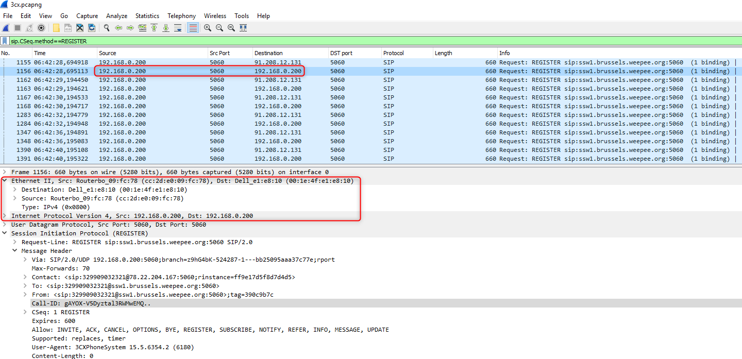
Task: Toggle packet list colorization
Action: click(193, 28)
